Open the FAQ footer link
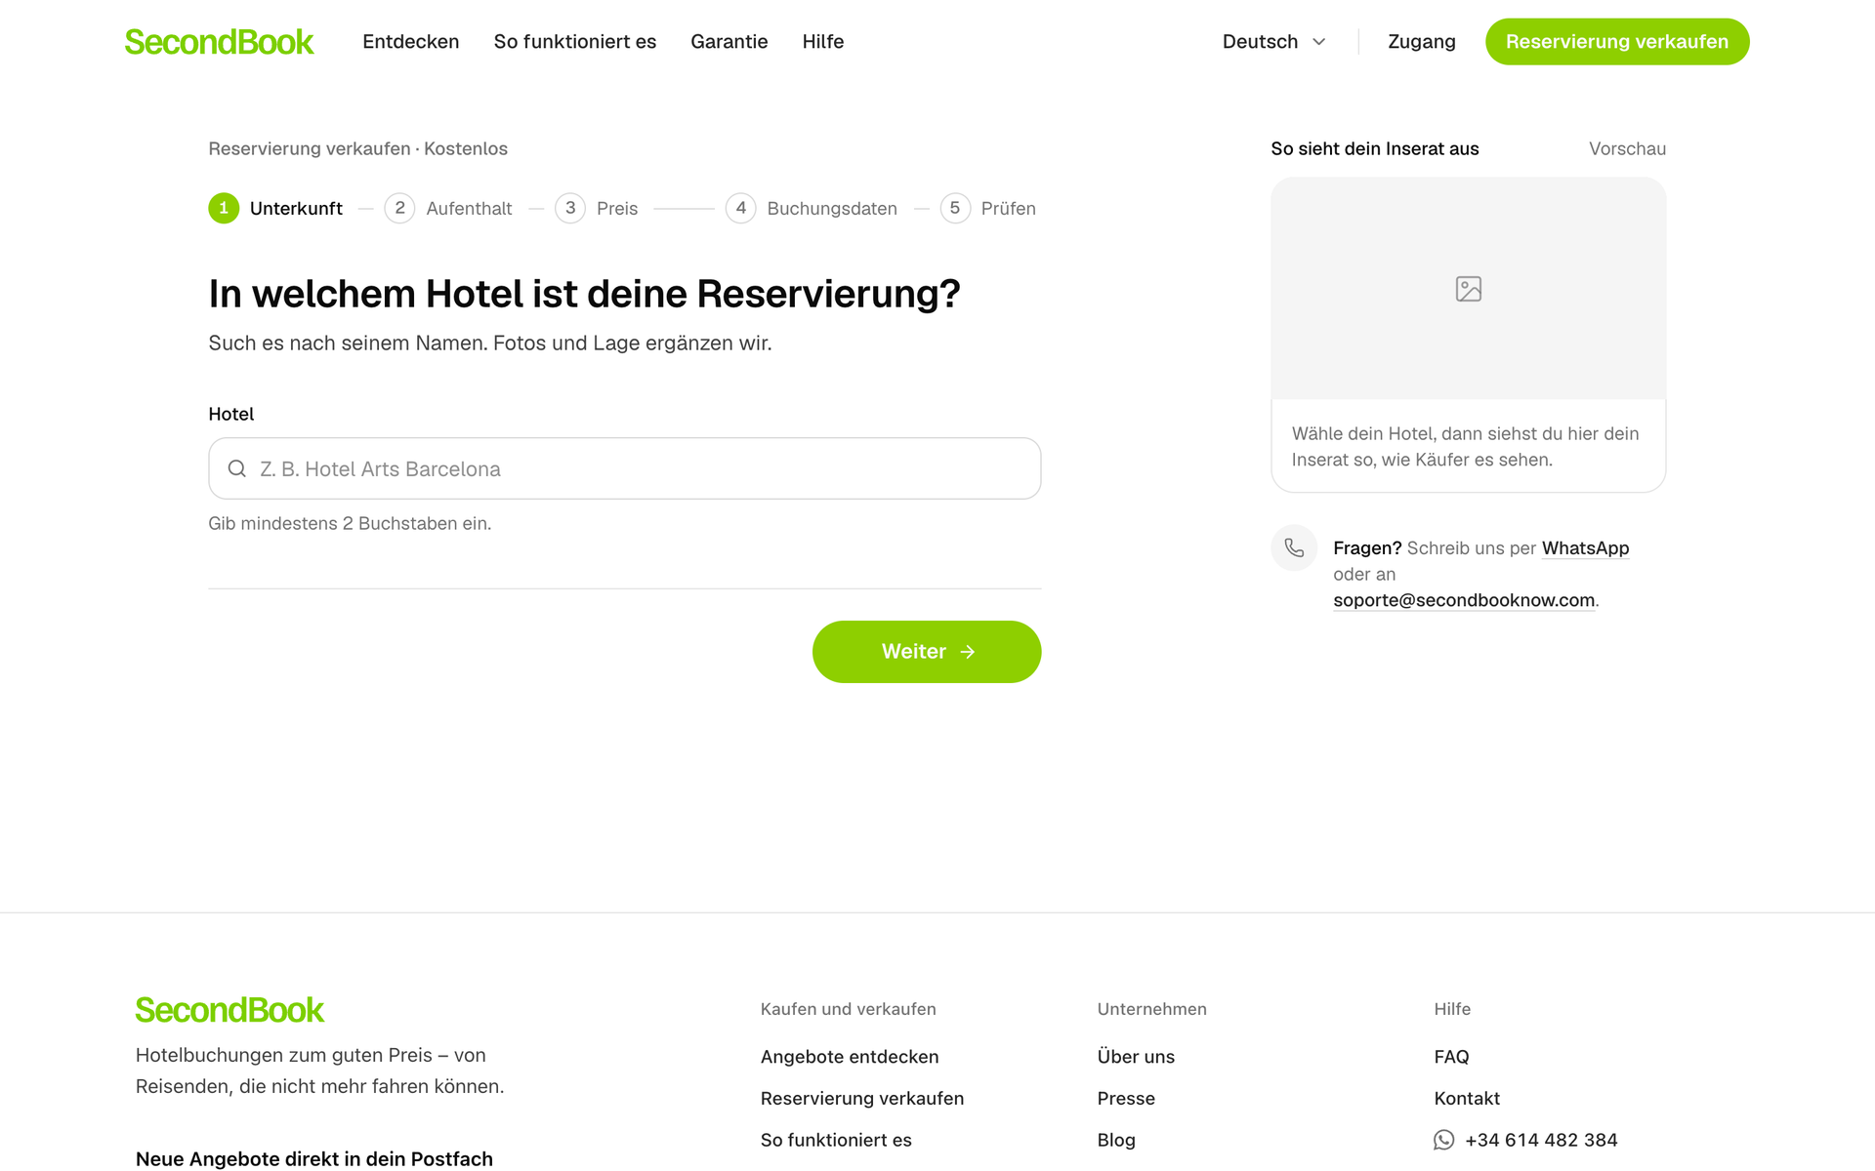This screenshot has height=1171, width=1875. coord(1451,1057)
